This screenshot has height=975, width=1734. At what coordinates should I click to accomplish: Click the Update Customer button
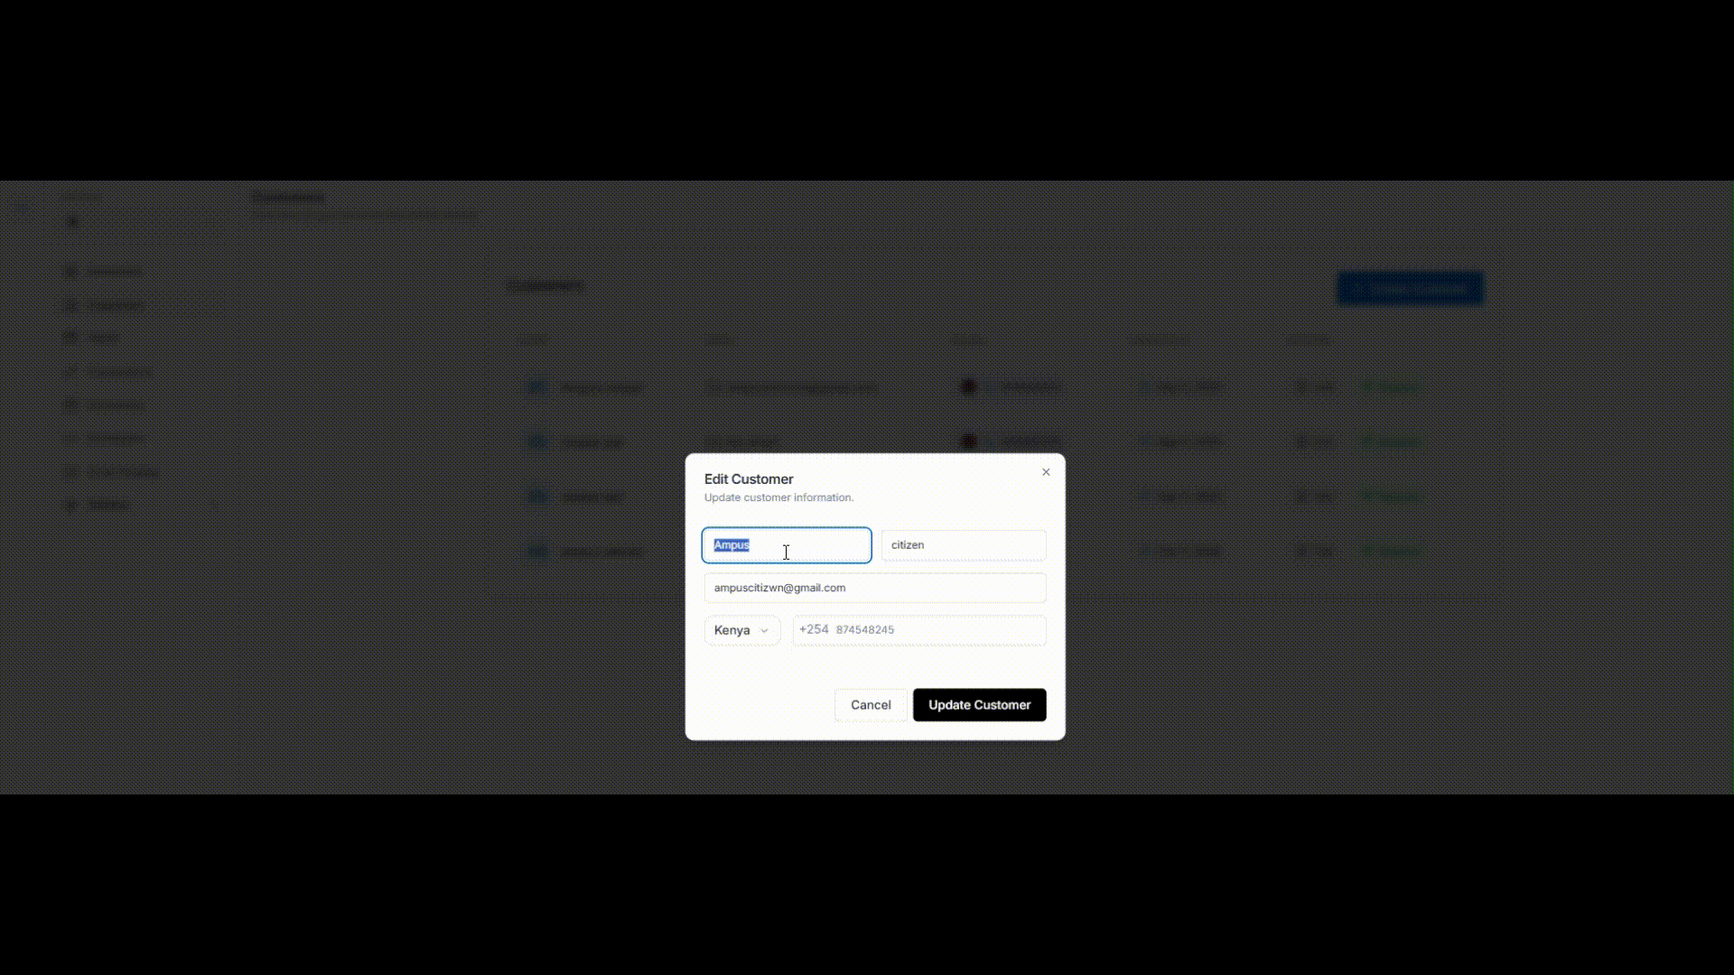click(x=979, y=705)
